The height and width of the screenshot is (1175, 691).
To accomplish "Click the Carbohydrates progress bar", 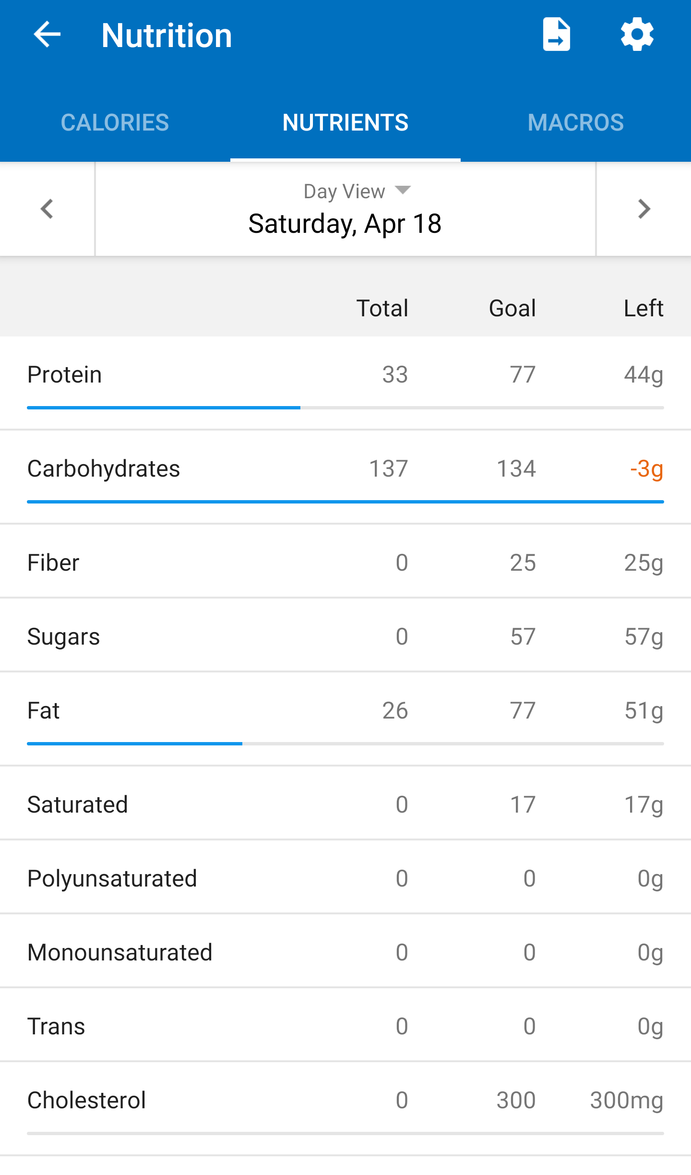I will [345, 502].
